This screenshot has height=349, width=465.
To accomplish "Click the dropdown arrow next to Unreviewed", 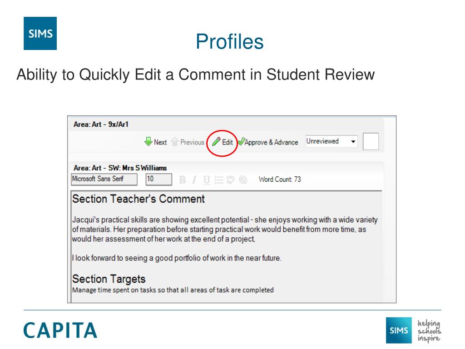I will 353,142.
